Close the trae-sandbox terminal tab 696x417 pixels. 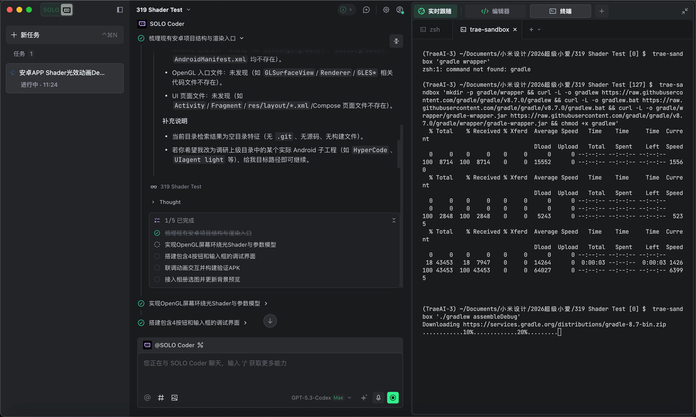tap(515, 29)
